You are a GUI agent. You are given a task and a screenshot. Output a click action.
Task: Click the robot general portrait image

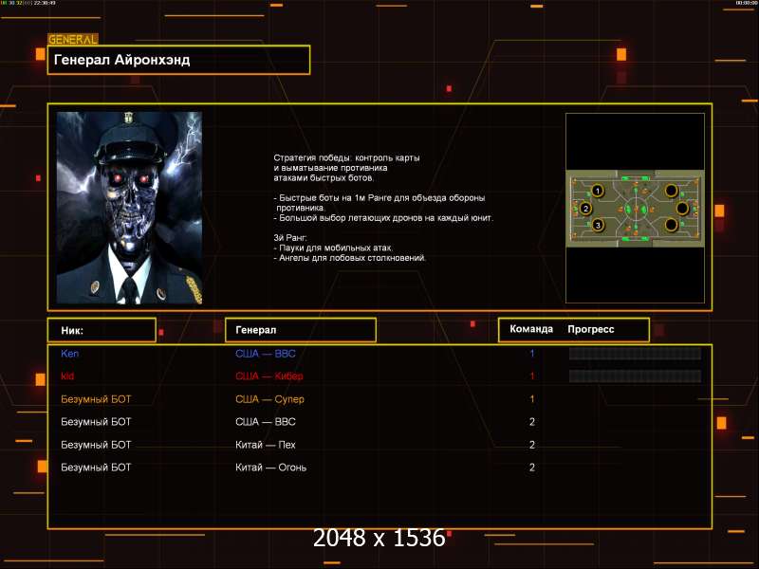[x=129, y=208]
